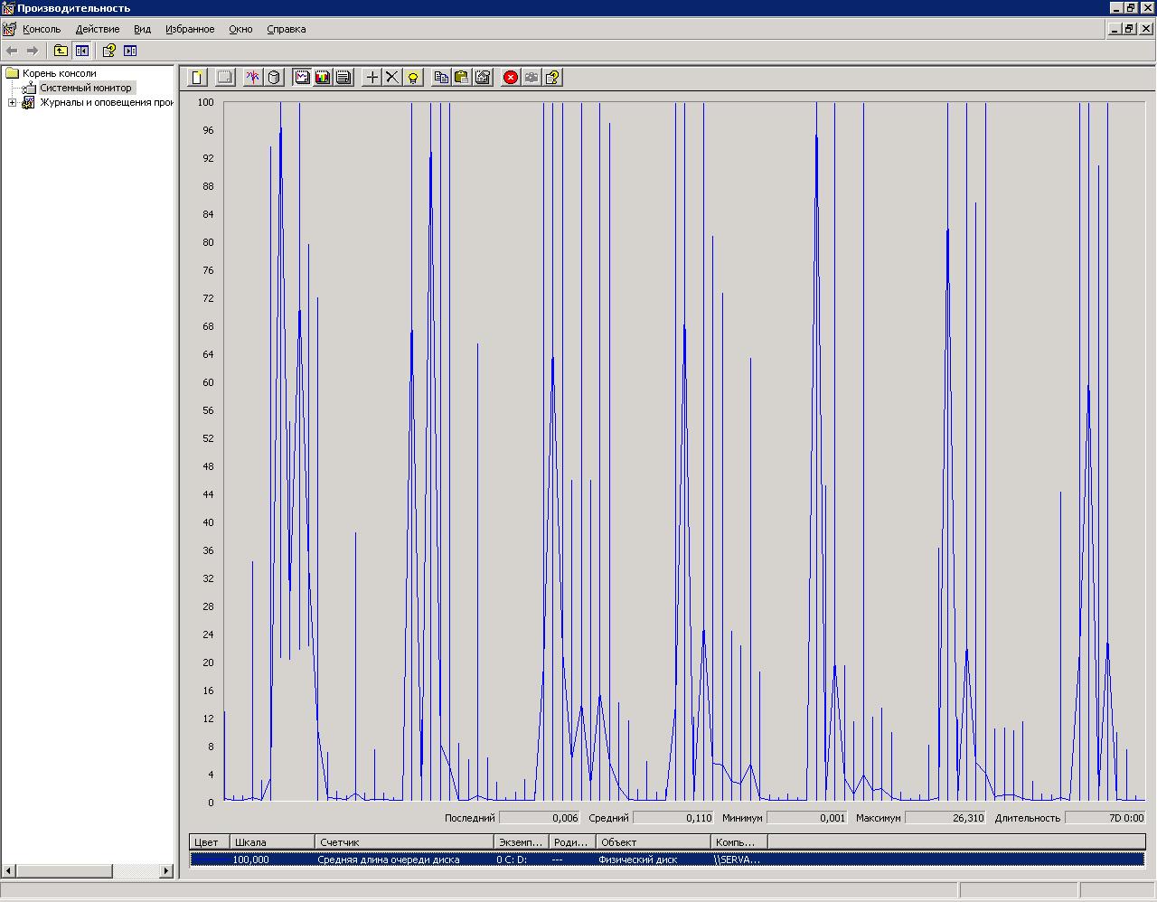The width and height of the screenshot is (1157, 902).
Task: Open the graph Properties icon
Action: click(x=483, y=78)
